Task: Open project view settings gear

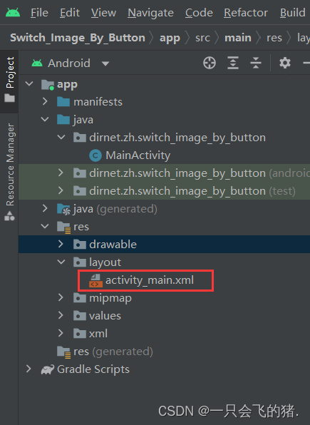Action: pos(285,63)
